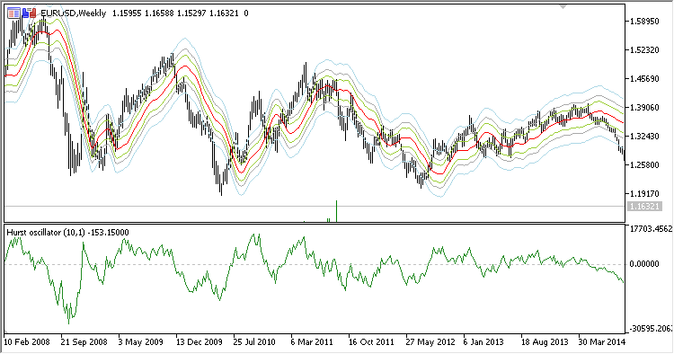Viewport: 674px width, 354px height.
Task: Click the 3 May 2009 date label
Action: [x=140, y=342]
